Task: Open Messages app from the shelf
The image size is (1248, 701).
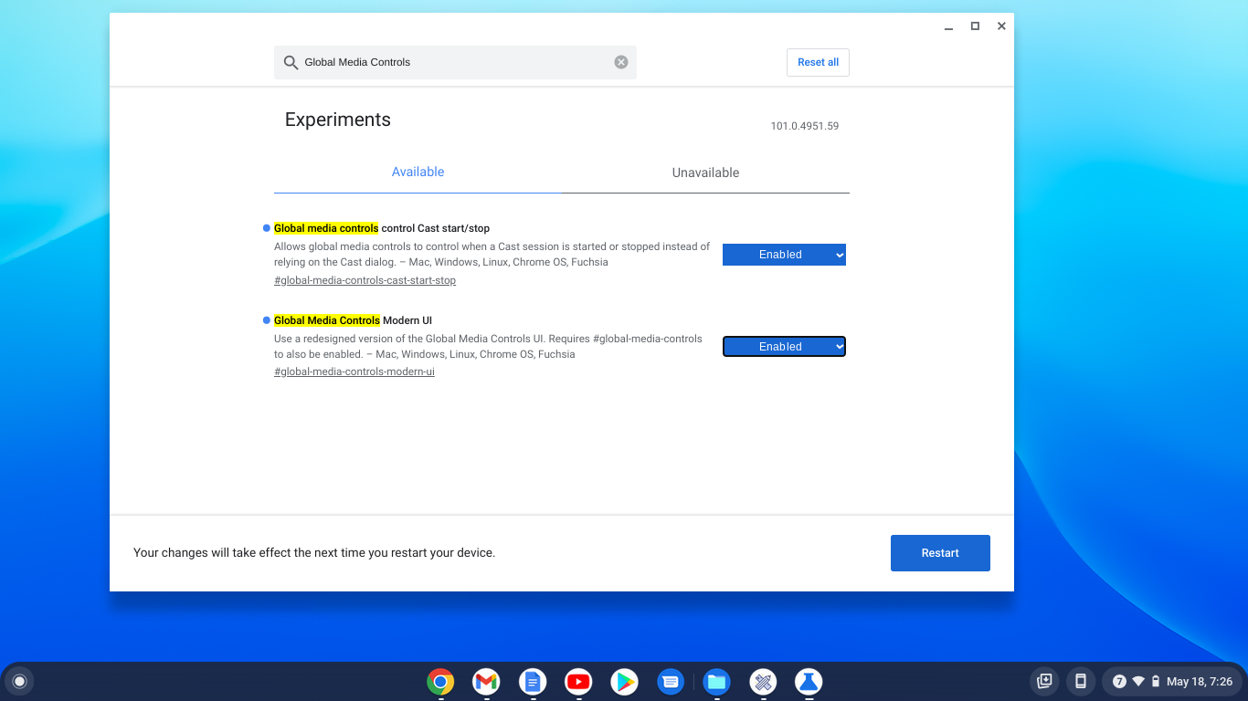Action: [671, 681]
